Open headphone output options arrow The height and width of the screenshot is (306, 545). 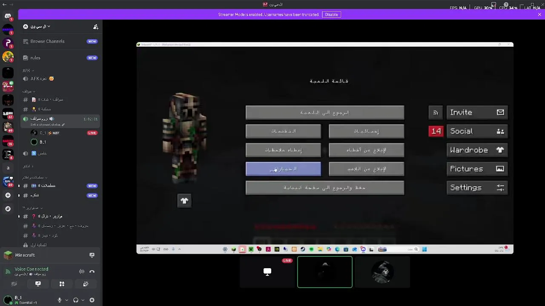pyautogui.click(x=83, y=300)
